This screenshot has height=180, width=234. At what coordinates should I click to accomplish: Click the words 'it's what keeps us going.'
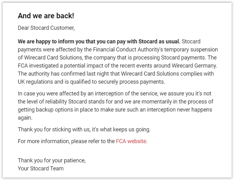[x=121, y=130]
